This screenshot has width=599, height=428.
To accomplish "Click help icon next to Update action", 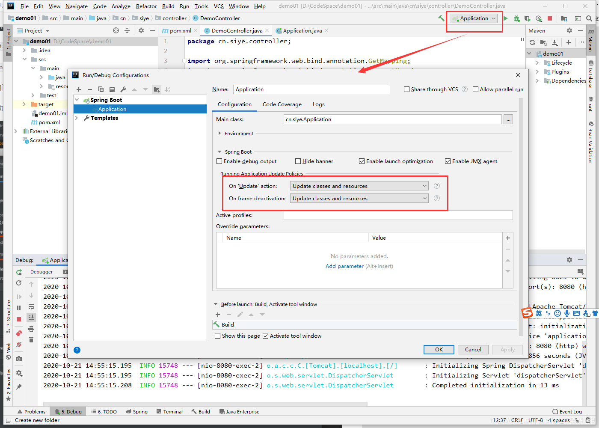I will (x=437, y=186).
